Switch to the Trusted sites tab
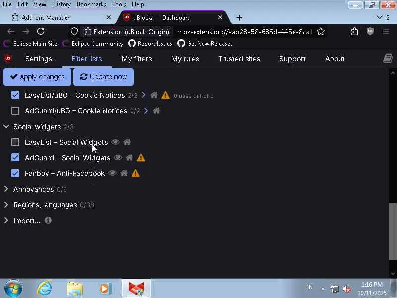The height and width of the screenshot is (298, 397). click(x=239, y=59)
